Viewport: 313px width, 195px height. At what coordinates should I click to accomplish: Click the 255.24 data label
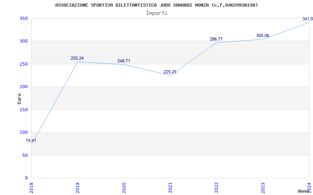pos(77,58)
